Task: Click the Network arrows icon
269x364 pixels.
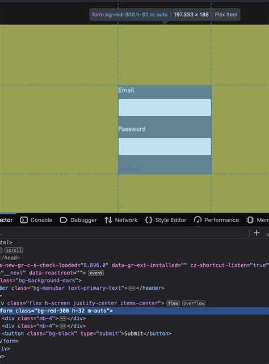Action: click(108, 220)
